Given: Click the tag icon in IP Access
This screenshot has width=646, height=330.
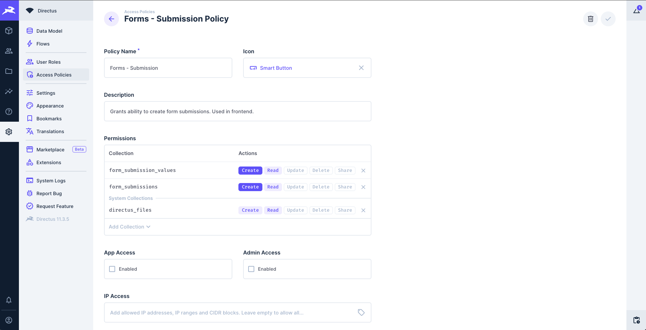Looking at the screenshot, I should point(361,312).
